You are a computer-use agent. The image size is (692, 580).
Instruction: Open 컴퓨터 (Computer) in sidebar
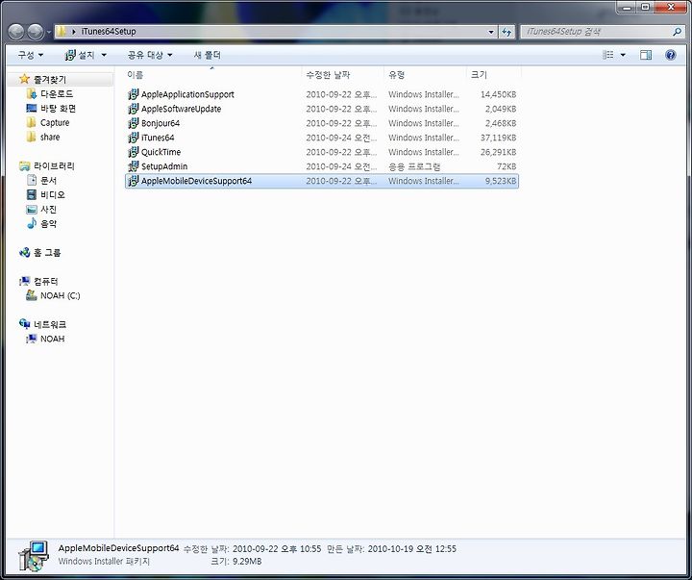(45, 282)
